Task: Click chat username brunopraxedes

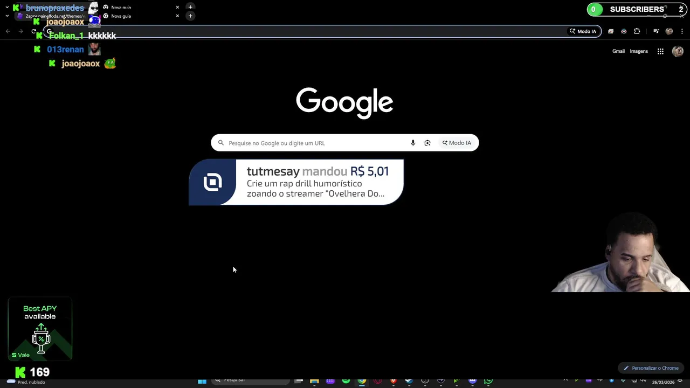Action: tap(55, 8)
